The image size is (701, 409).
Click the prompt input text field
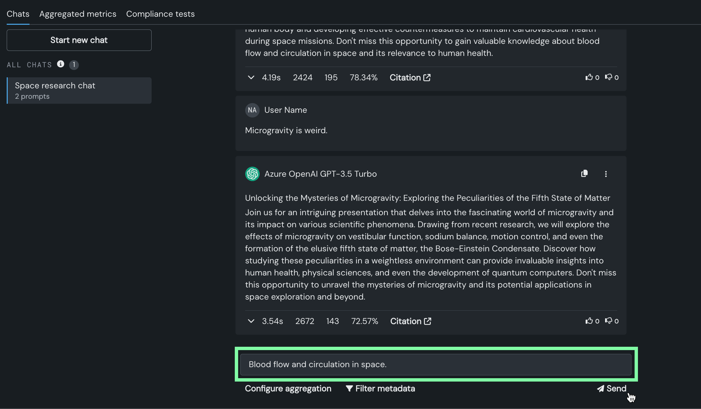[x=436, y=364]
